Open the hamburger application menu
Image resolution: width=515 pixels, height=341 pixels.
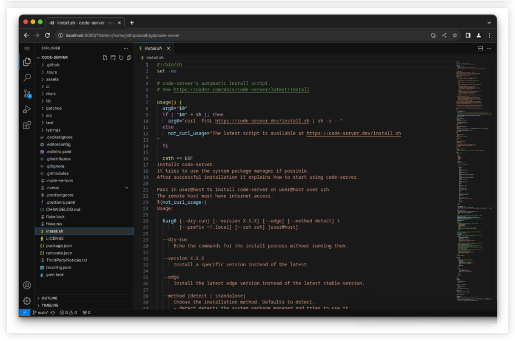27,48
